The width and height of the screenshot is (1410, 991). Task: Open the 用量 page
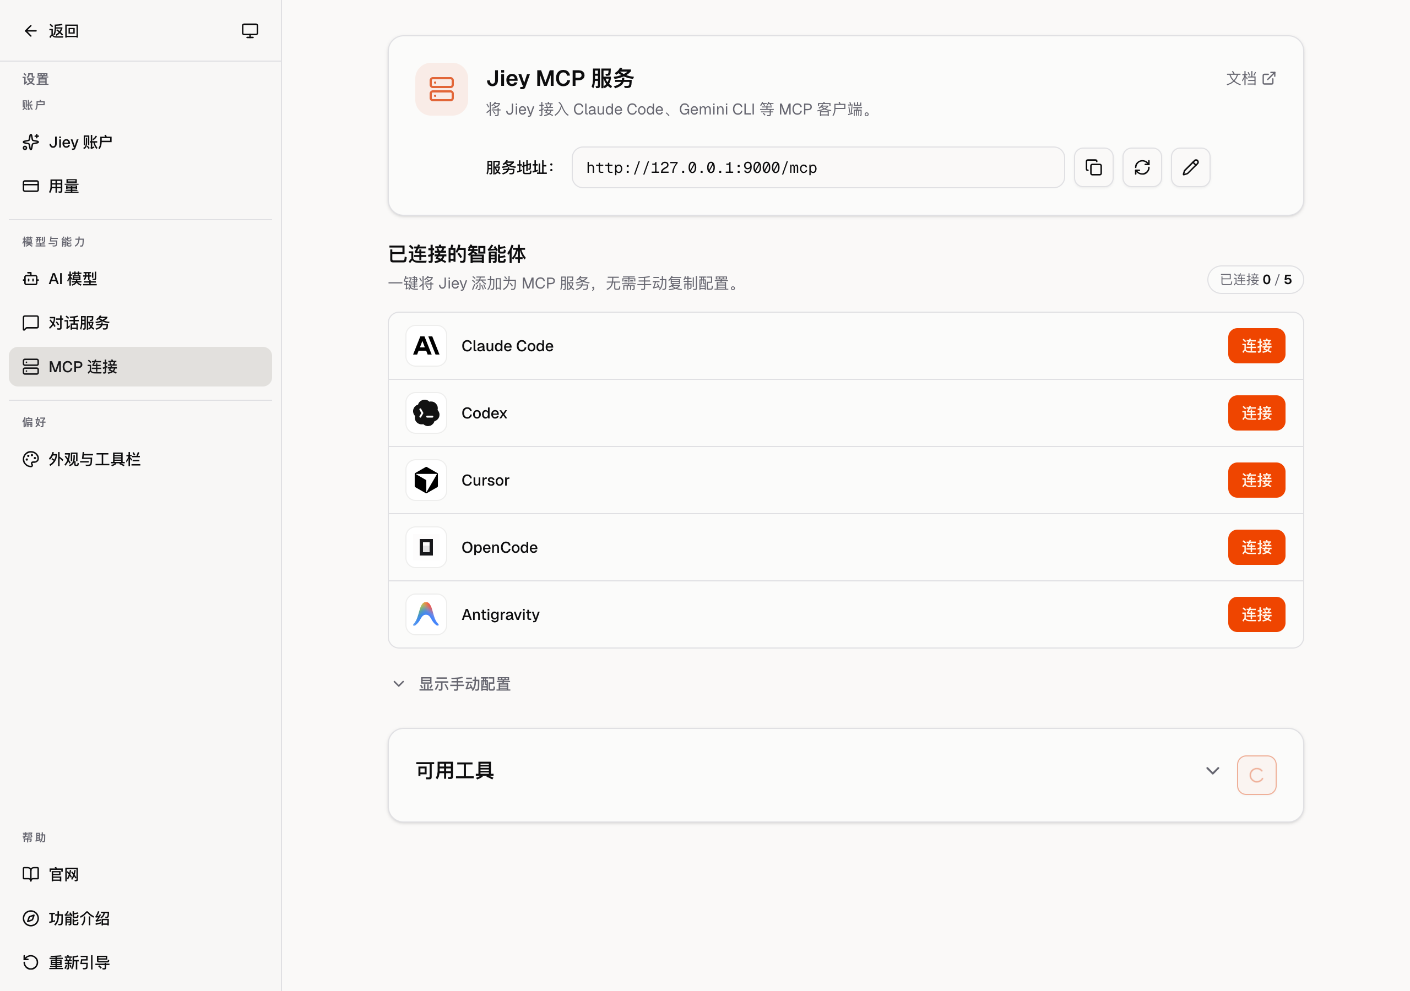(140, 186)
